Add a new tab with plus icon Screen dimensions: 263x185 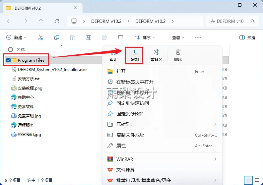coord(90,8)
